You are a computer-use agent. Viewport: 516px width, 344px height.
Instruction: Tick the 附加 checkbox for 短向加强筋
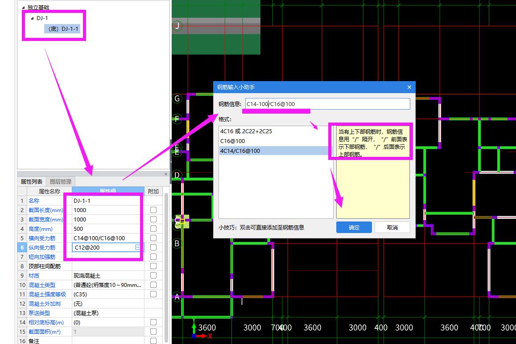coord(153,257)
